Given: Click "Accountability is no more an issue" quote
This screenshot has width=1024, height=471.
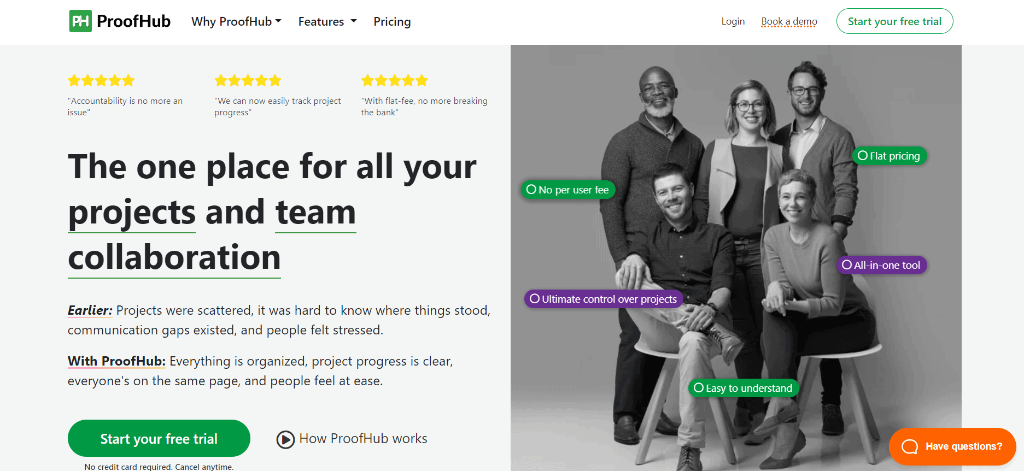Looking at the screenshot, I should pos(125,107).
